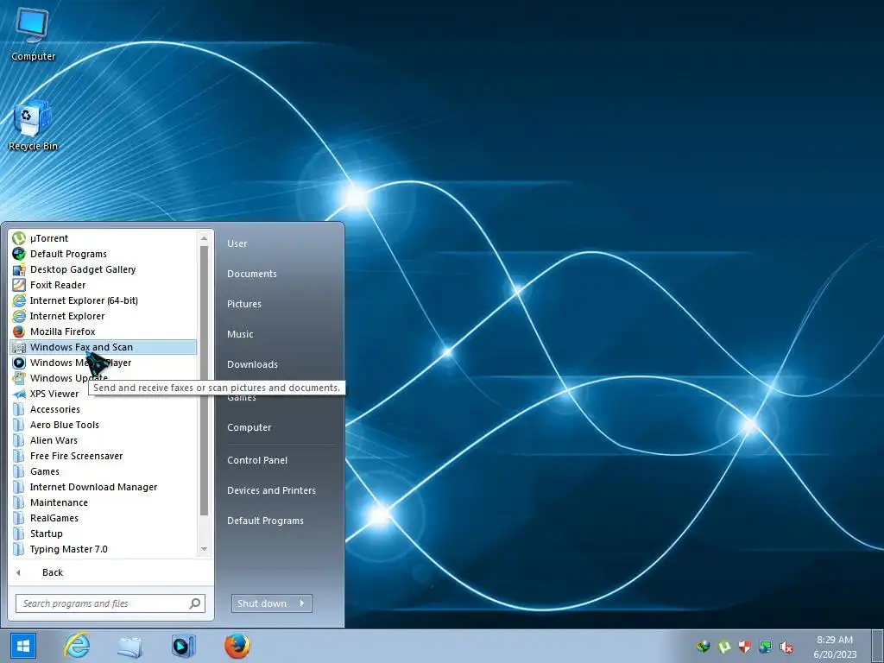
Task: Open the Computer desktop icon
Action: [x=33, y=34]
